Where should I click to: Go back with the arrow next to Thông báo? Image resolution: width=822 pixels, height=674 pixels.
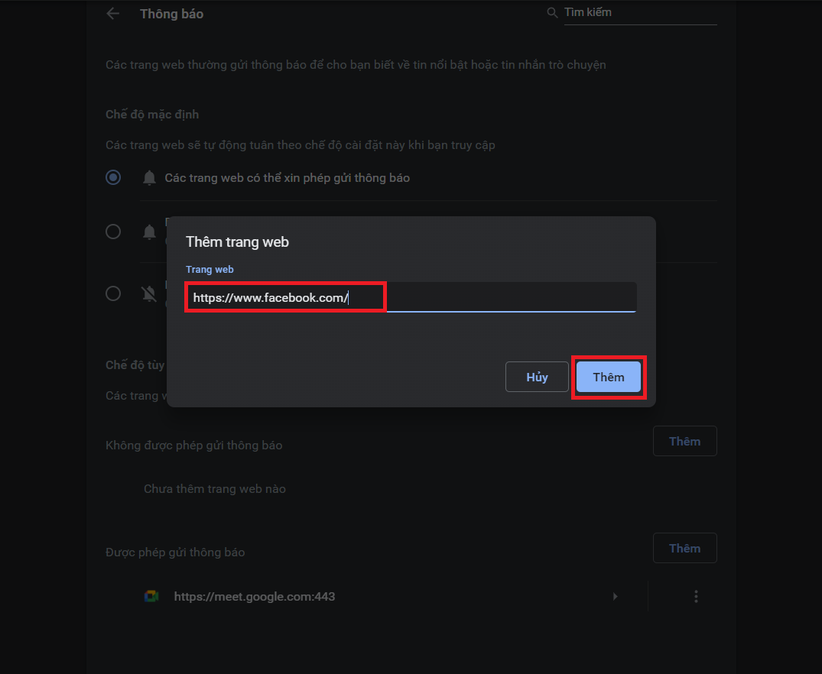[112, 14]
